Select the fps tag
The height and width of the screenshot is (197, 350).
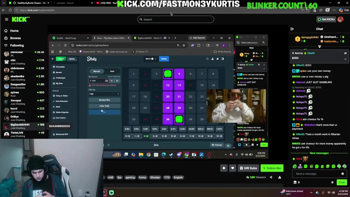[119, 178]
